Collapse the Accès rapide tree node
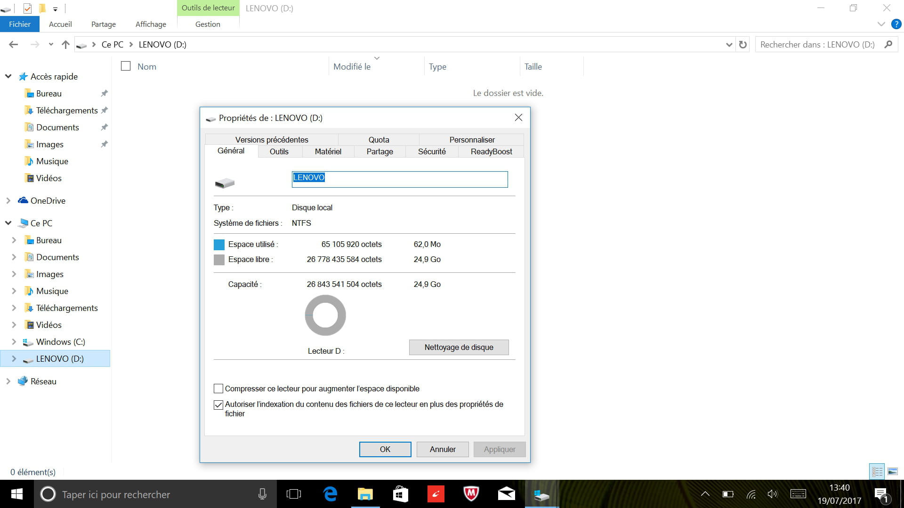 click(8, 76)
